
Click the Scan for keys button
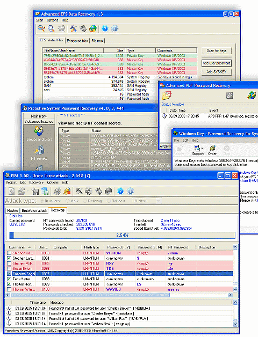point(217,50)
